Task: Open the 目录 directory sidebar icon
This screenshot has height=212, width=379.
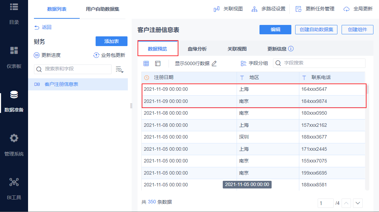Action: pyautogui.click(x=14, y=7)
